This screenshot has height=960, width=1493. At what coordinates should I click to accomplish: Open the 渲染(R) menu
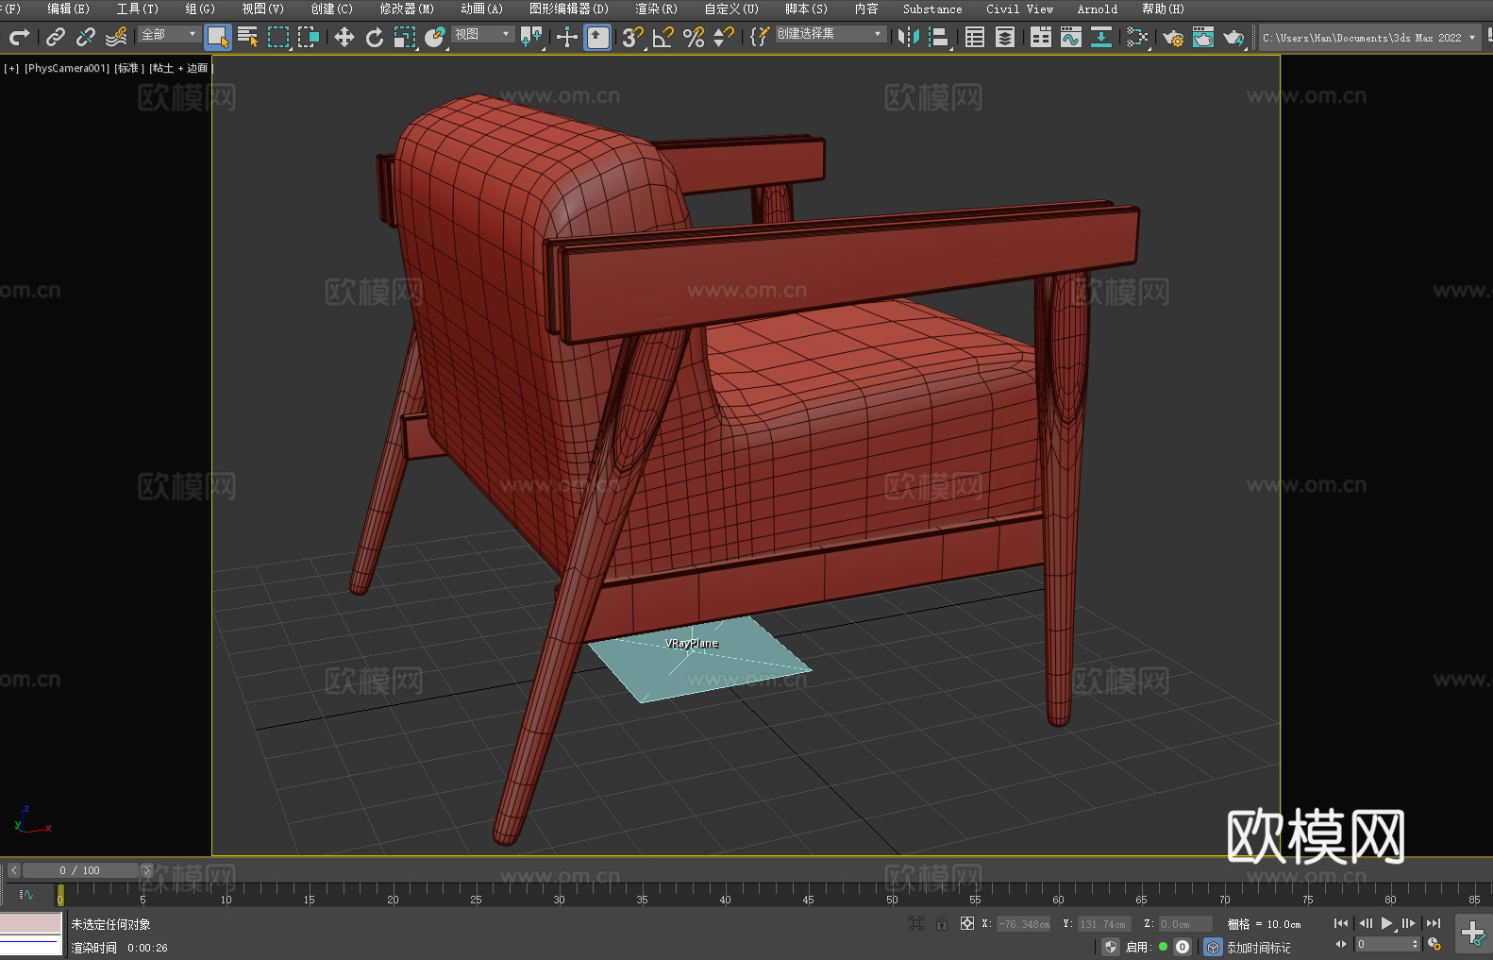click(657, 8)
